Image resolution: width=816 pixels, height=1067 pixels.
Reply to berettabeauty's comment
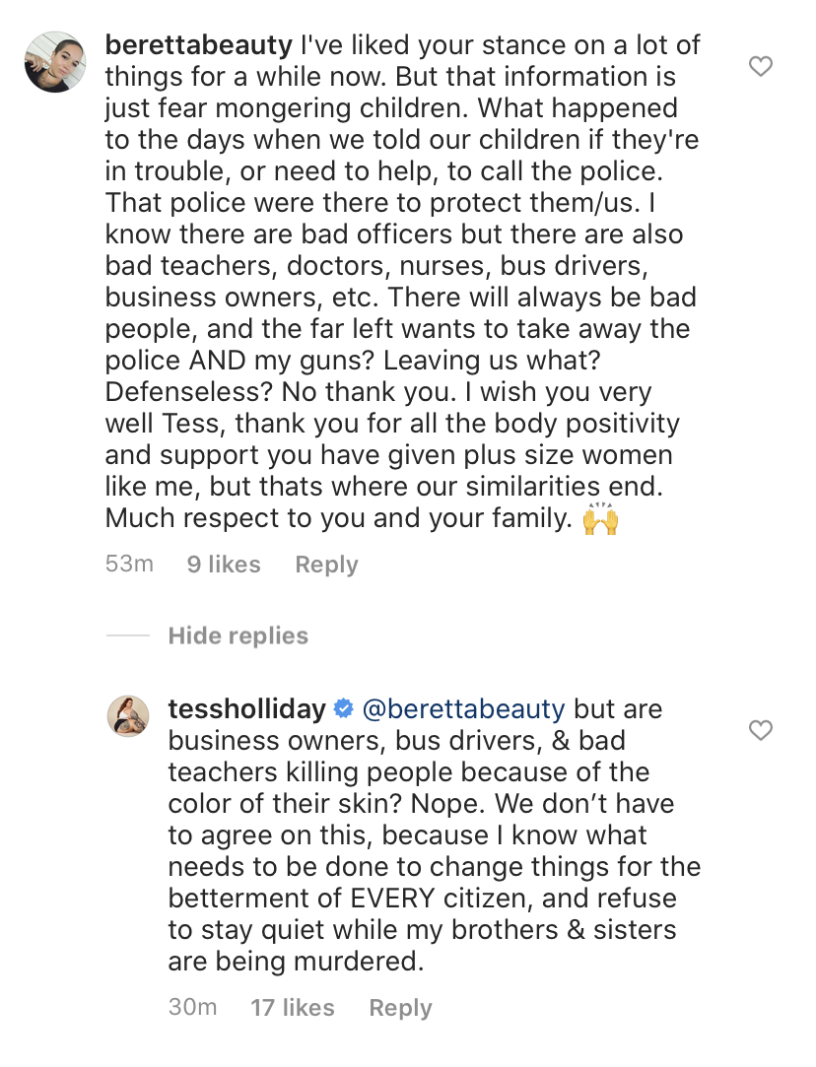[326, 565]
